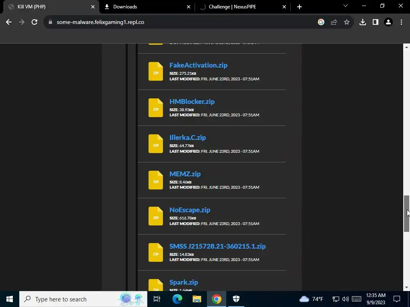Expand the tab search chevron

346,6
